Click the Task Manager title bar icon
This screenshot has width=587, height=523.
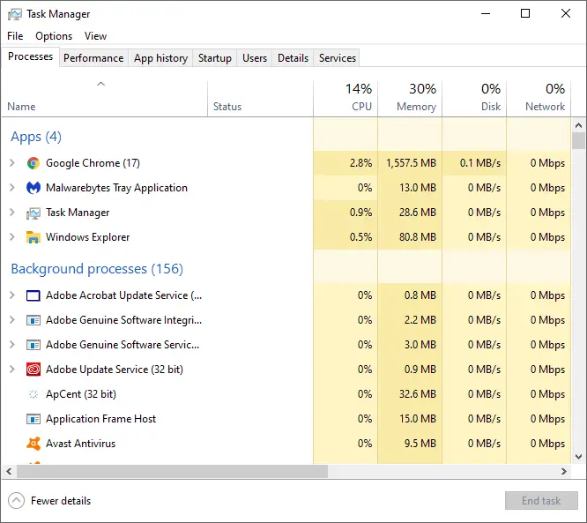point(15,14)
